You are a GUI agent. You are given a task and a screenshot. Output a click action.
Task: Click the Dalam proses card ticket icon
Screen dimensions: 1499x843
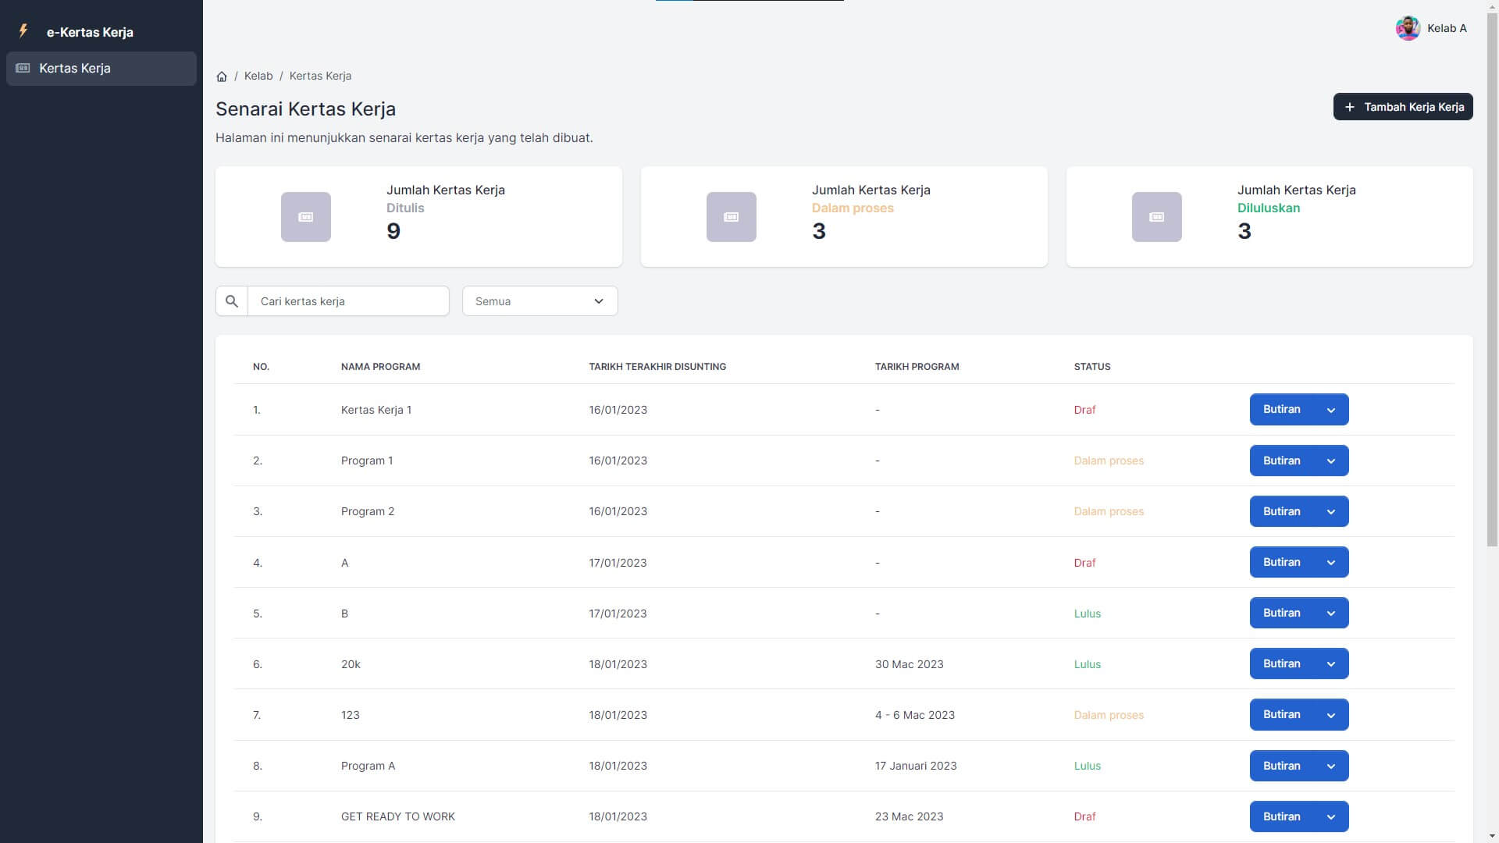(732, 217)
